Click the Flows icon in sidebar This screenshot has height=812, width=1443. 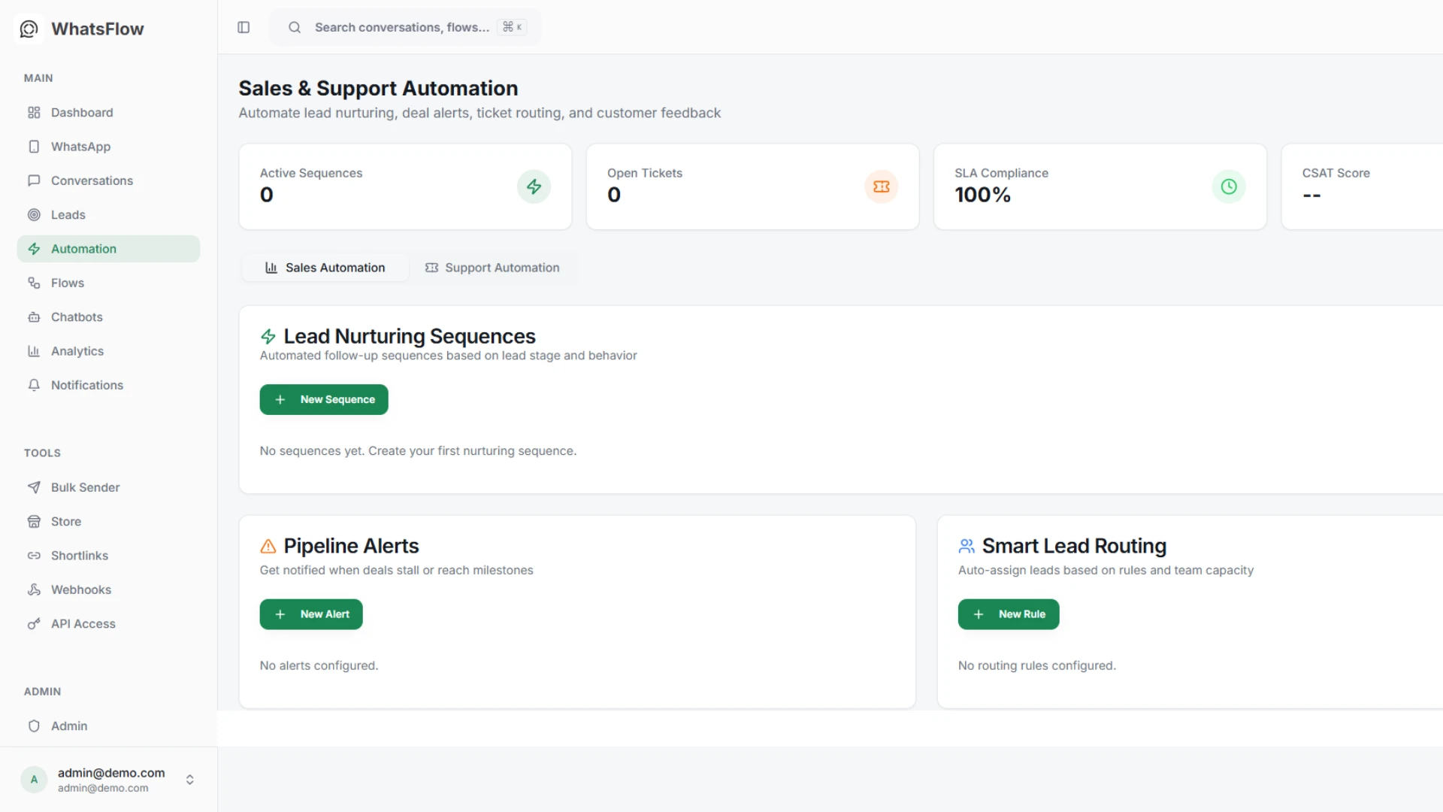point(34,283)
